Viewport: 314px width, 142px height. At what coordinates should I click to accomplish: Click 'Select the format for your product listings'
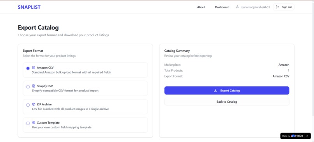coord(49,56)
